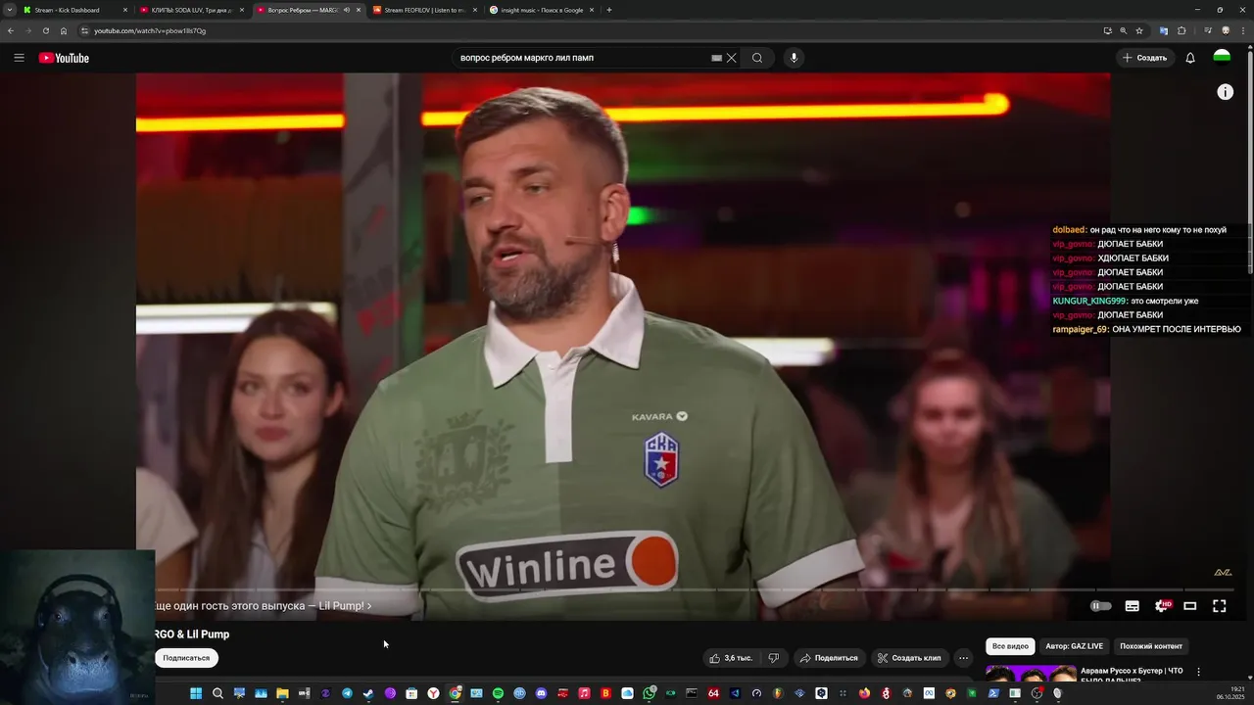Open the account avatar menu
This screenshot has width=1254, height=705.
(x=1222, y=57)
